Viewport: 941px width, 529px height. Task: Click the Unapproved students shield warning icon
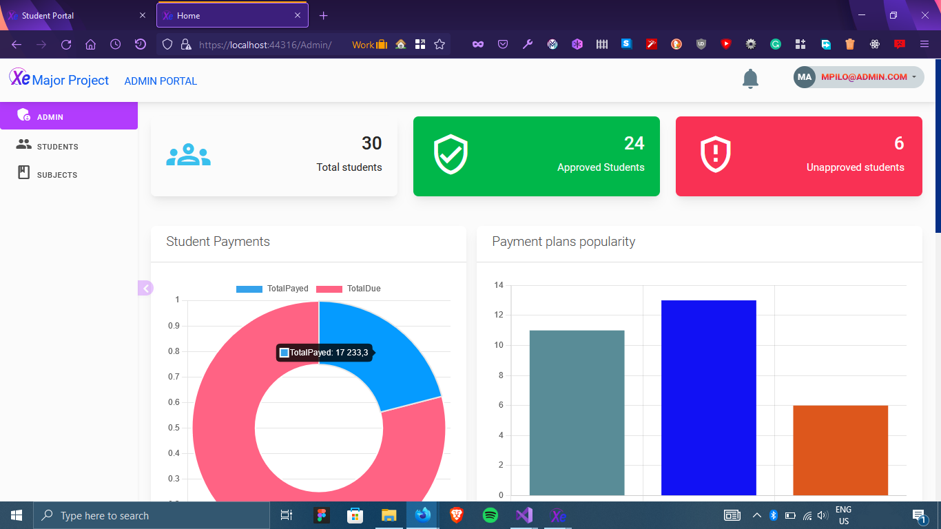pyautogui.click(x=715, y=155)
